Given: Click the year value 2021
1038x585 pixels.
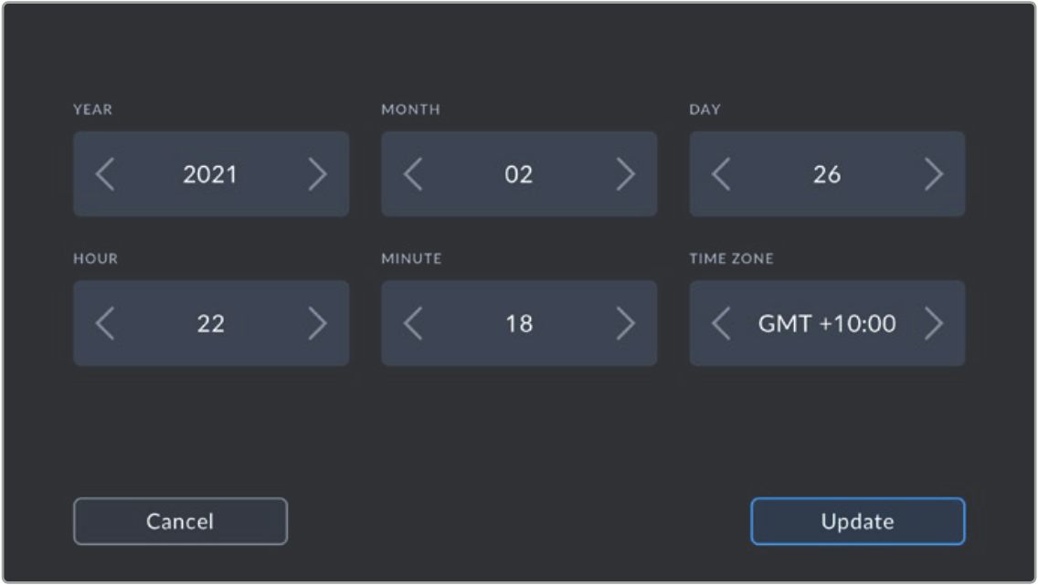Looking at the screenshot, I should tap(210, 174).
